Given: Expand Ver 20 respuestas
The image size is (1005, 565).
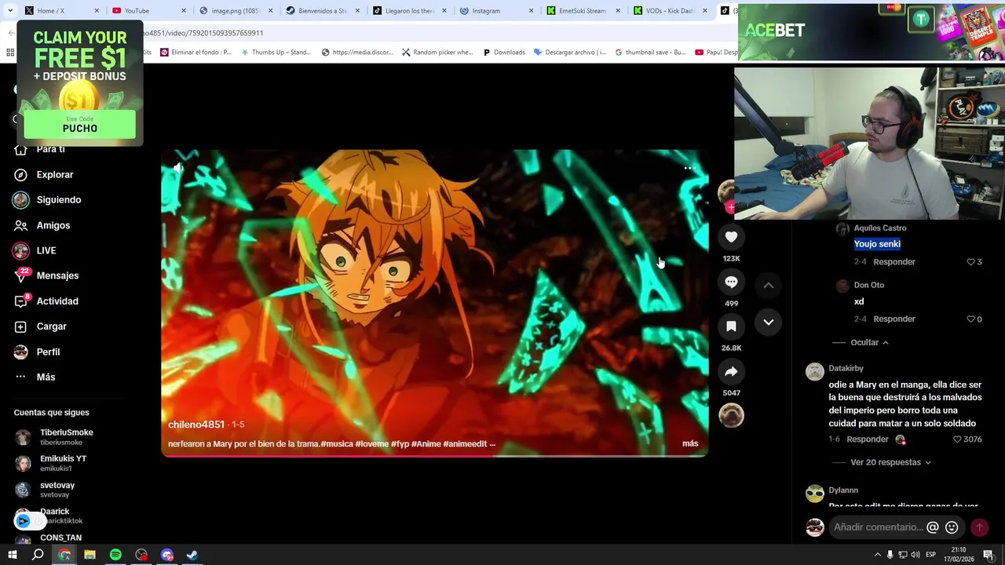Looking at the screenshot, I should pos(890,463).
